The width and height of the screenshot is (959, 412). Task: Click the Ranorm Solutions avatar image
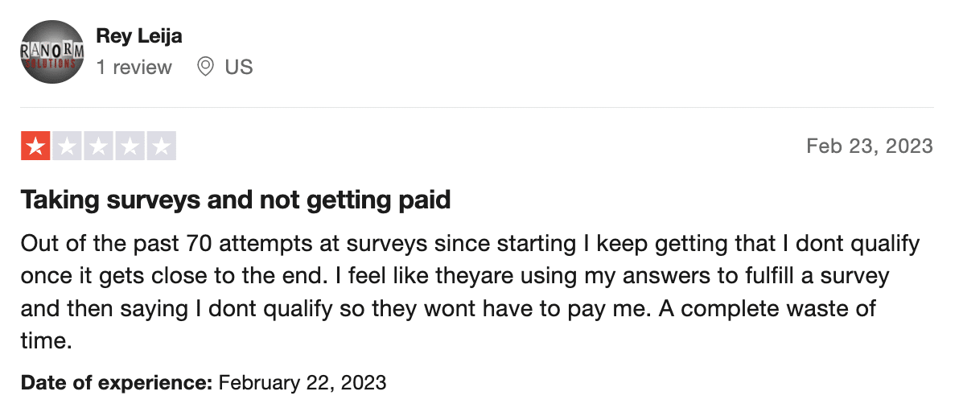(x=52, y=52)
